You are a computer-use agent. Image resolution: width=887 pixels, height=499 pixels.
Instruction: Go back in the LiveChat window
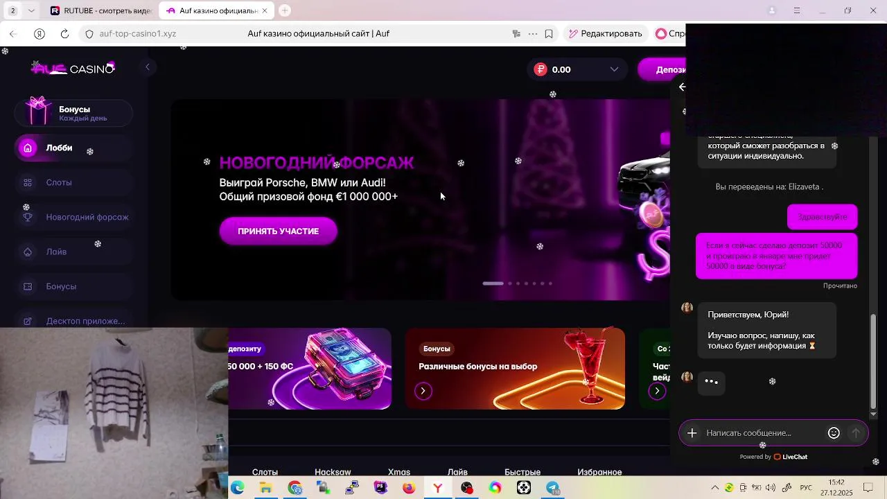(683, 87)
